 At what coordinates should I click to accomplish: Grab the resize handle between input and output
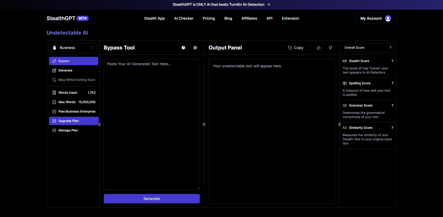point(204,124)
